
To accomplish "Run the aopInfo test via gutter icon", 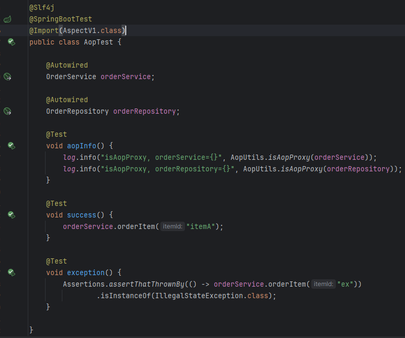I will pos(12,146).
